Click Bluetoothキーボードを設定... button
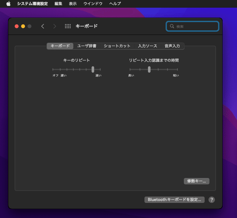The width and height of the screenshot is (237, 218). (175, 200)
